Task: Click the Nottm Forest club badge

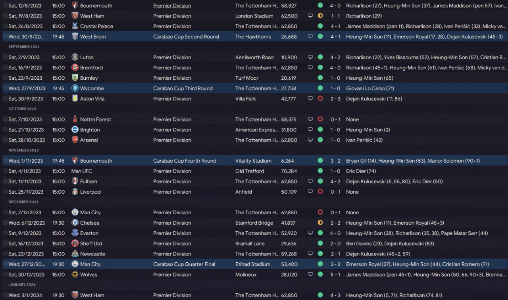Action: tap(75, 119)
